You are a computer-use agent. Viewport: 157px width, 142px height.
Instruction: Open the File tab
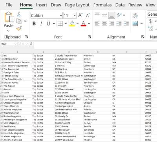pos(9,5)
